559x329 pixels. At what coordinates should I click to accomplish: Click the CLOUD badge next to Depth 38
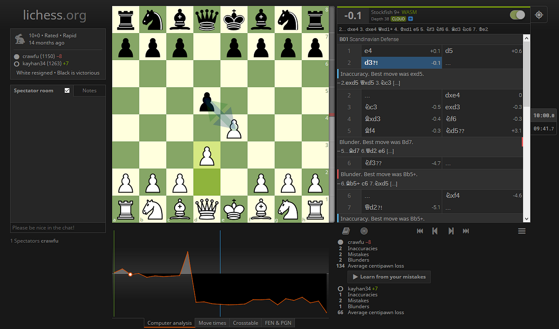pyautogui.click(x=398, y=19)
